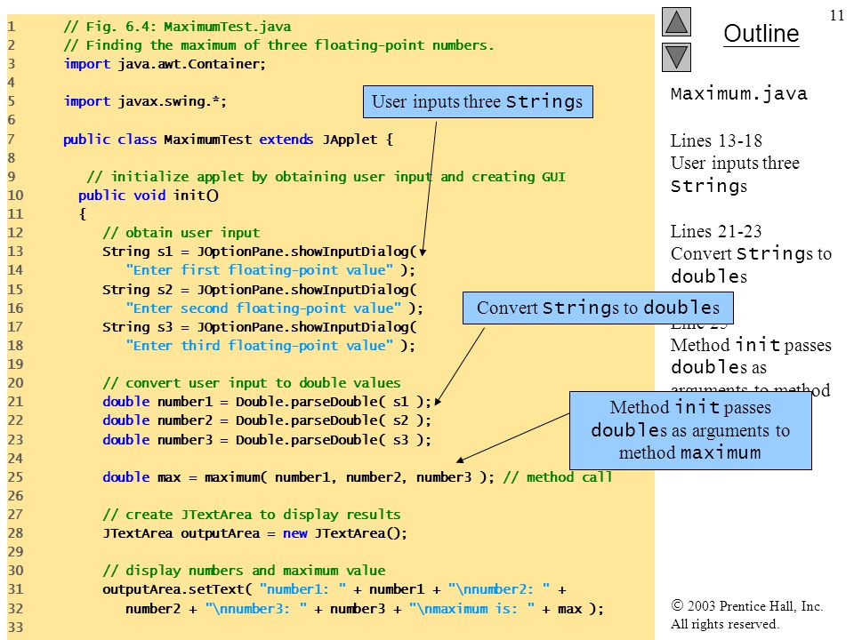Viewport: 854px width, 640px height.
Task: Select the Maximum.java file name text
Action: point(738,93)
